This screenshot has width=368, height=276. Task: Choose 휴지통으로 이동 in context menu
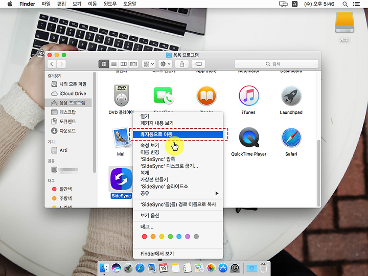(178, 134)
